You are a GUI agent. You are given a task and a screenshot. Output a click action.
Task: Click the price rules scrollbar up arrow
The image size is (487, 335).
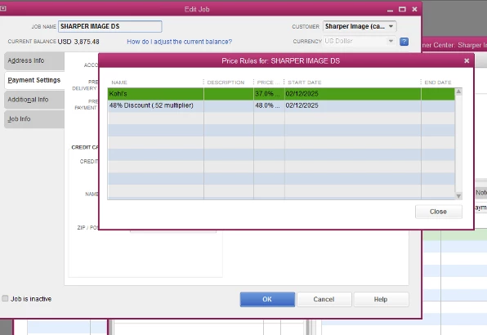click(458, 92)
